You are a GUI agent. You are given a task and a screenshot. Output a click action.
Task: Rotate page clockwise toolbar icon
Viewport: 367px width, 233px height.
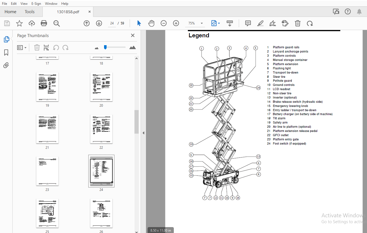[x=310, y=23]
